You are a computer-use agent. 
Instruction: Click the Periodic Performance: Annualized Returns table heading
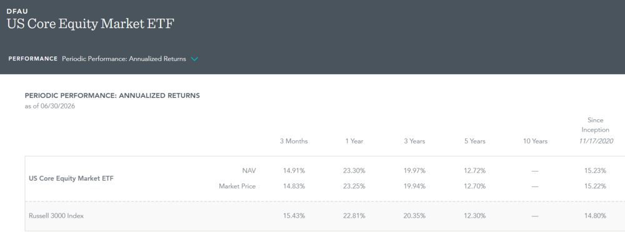112,96
